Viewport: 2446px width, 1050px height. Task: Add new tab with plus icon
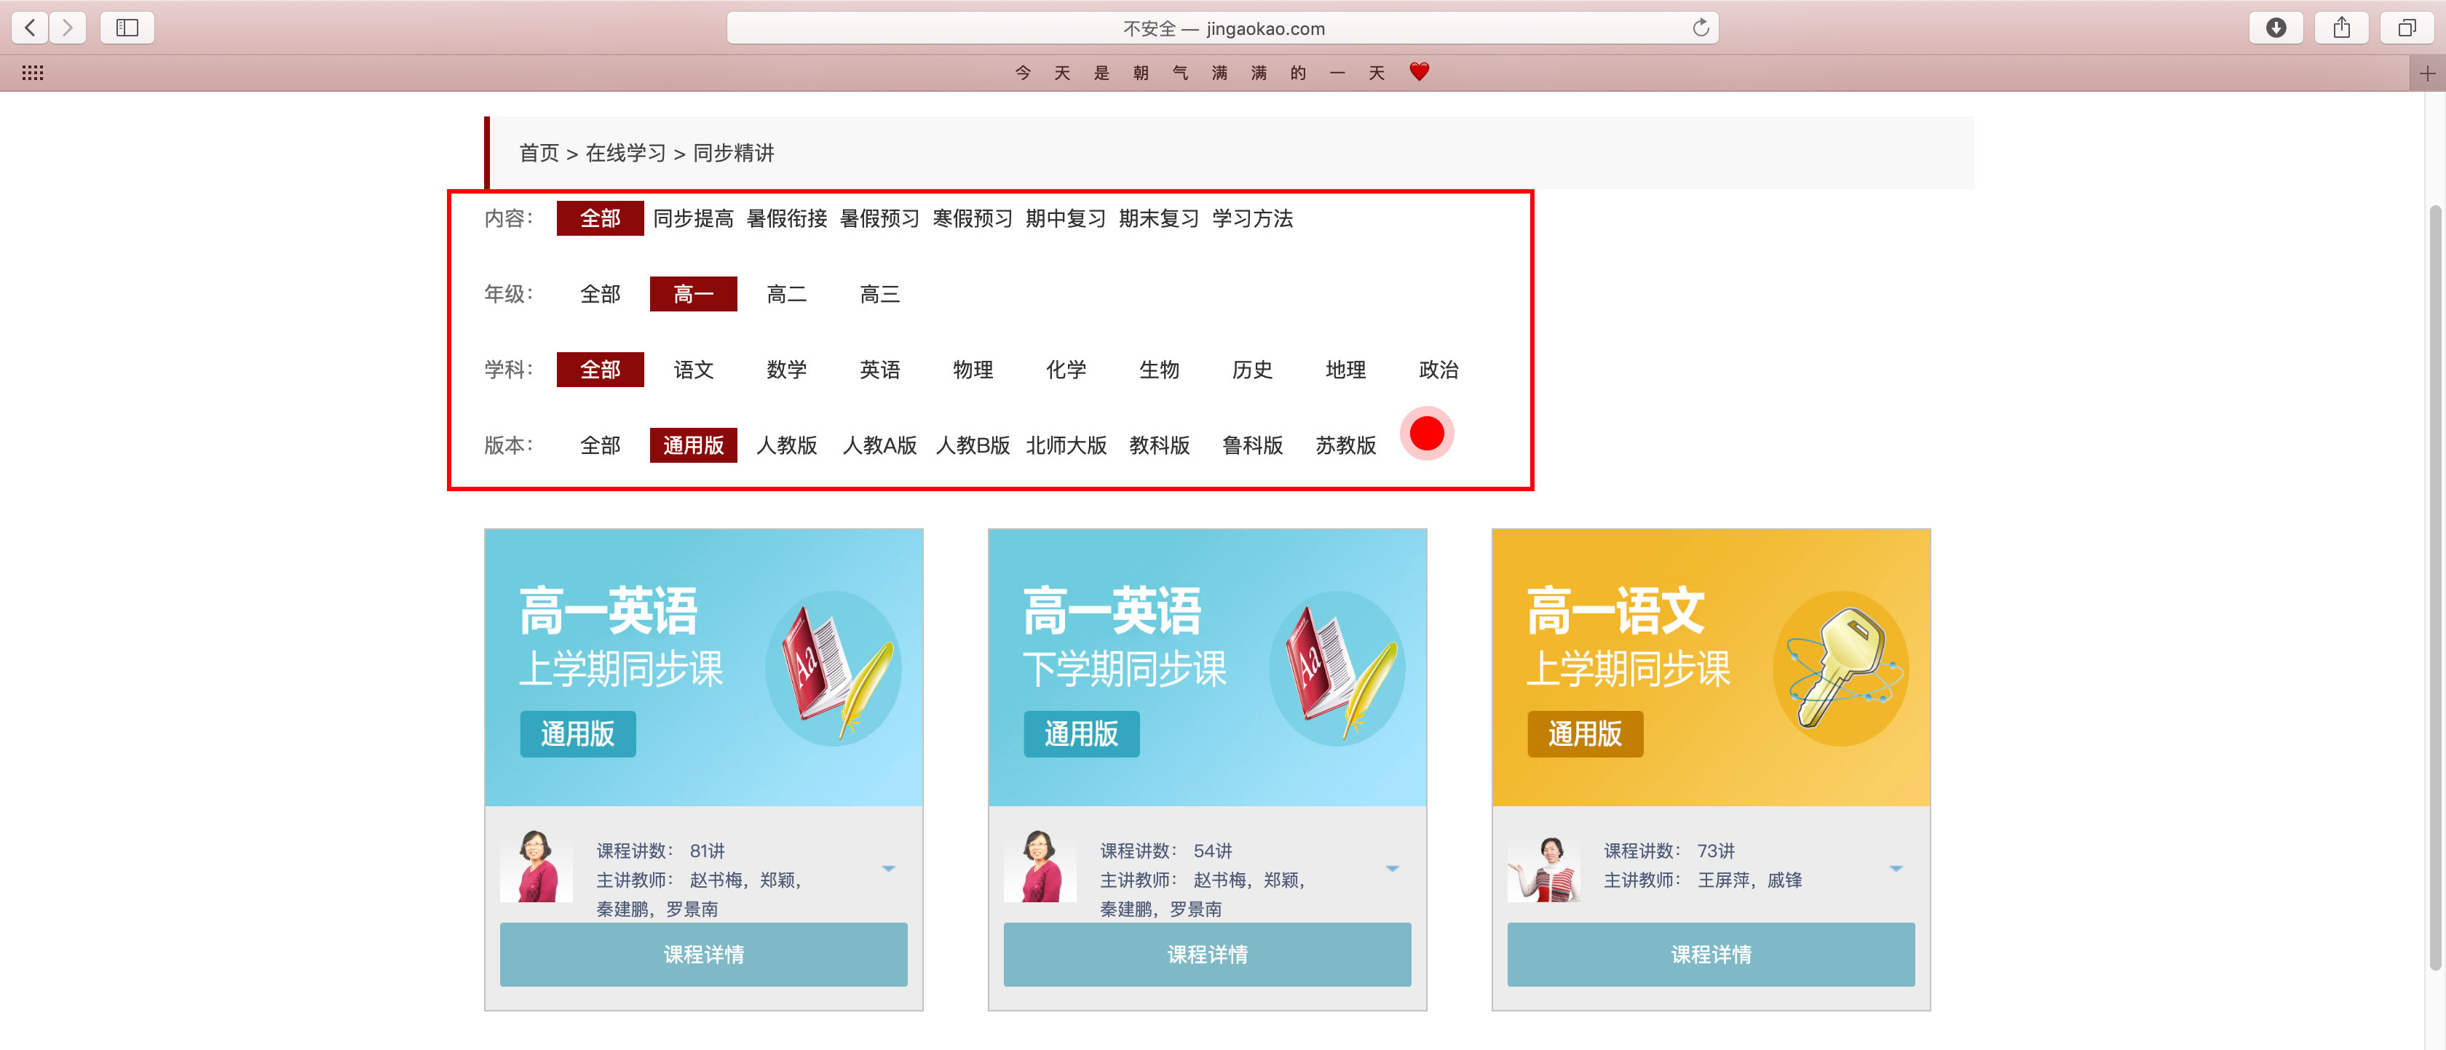[x=2427, y=73]
